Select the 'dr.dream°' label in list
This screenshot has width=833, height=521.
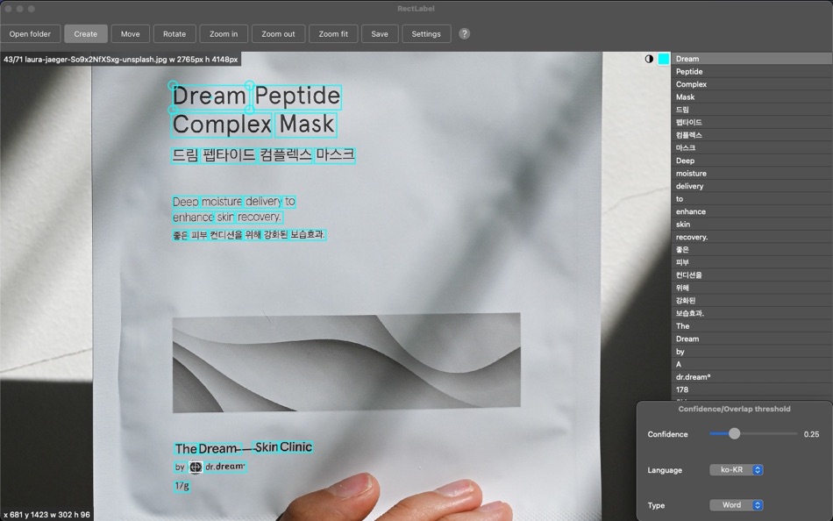751,377
